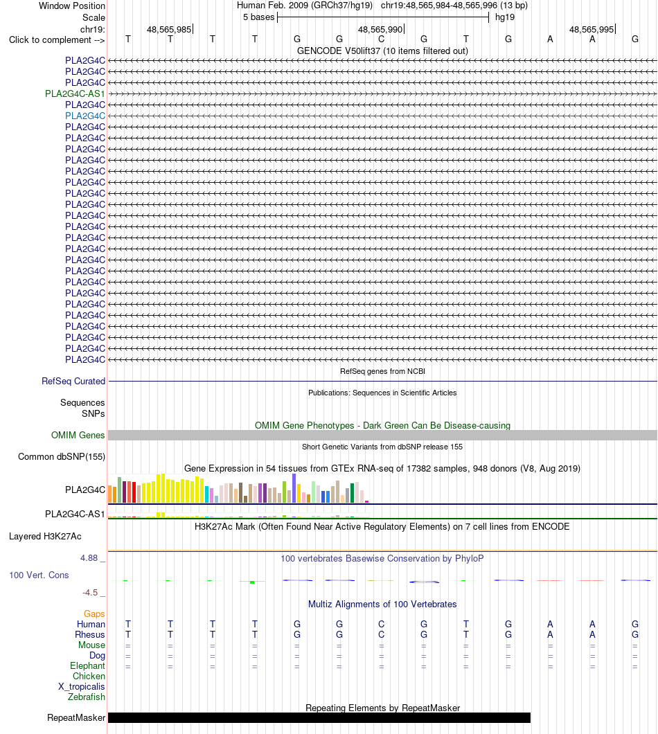This screenshot has height=734, width=658.
Task: Click the OMIM Genes label
Action: (x=78, y=435)
